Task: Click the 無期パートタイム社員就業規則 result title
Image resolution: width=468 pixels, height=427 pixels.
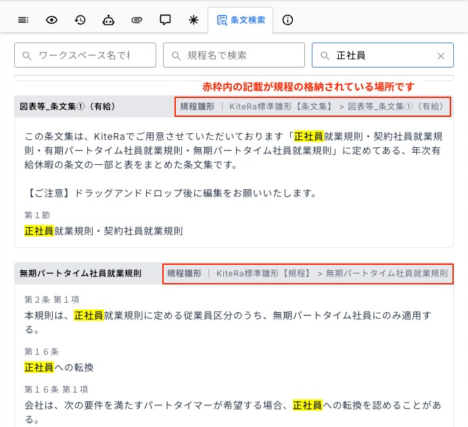Action: pyautogui.click(x=80, y=274)
